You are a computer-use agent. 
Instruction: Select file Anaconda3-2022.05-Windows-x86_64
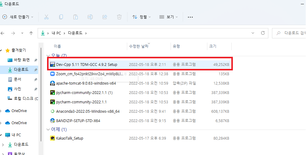(x=88, y=111)
